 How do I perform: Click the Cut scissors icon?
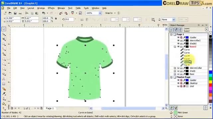27,13
